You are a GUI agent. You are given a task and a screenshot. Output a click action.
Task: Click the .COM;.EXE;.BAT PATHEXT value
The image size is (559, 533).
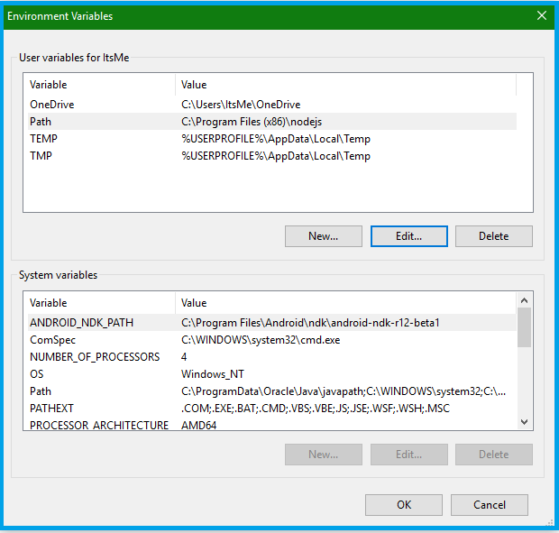tap(316, 409)
